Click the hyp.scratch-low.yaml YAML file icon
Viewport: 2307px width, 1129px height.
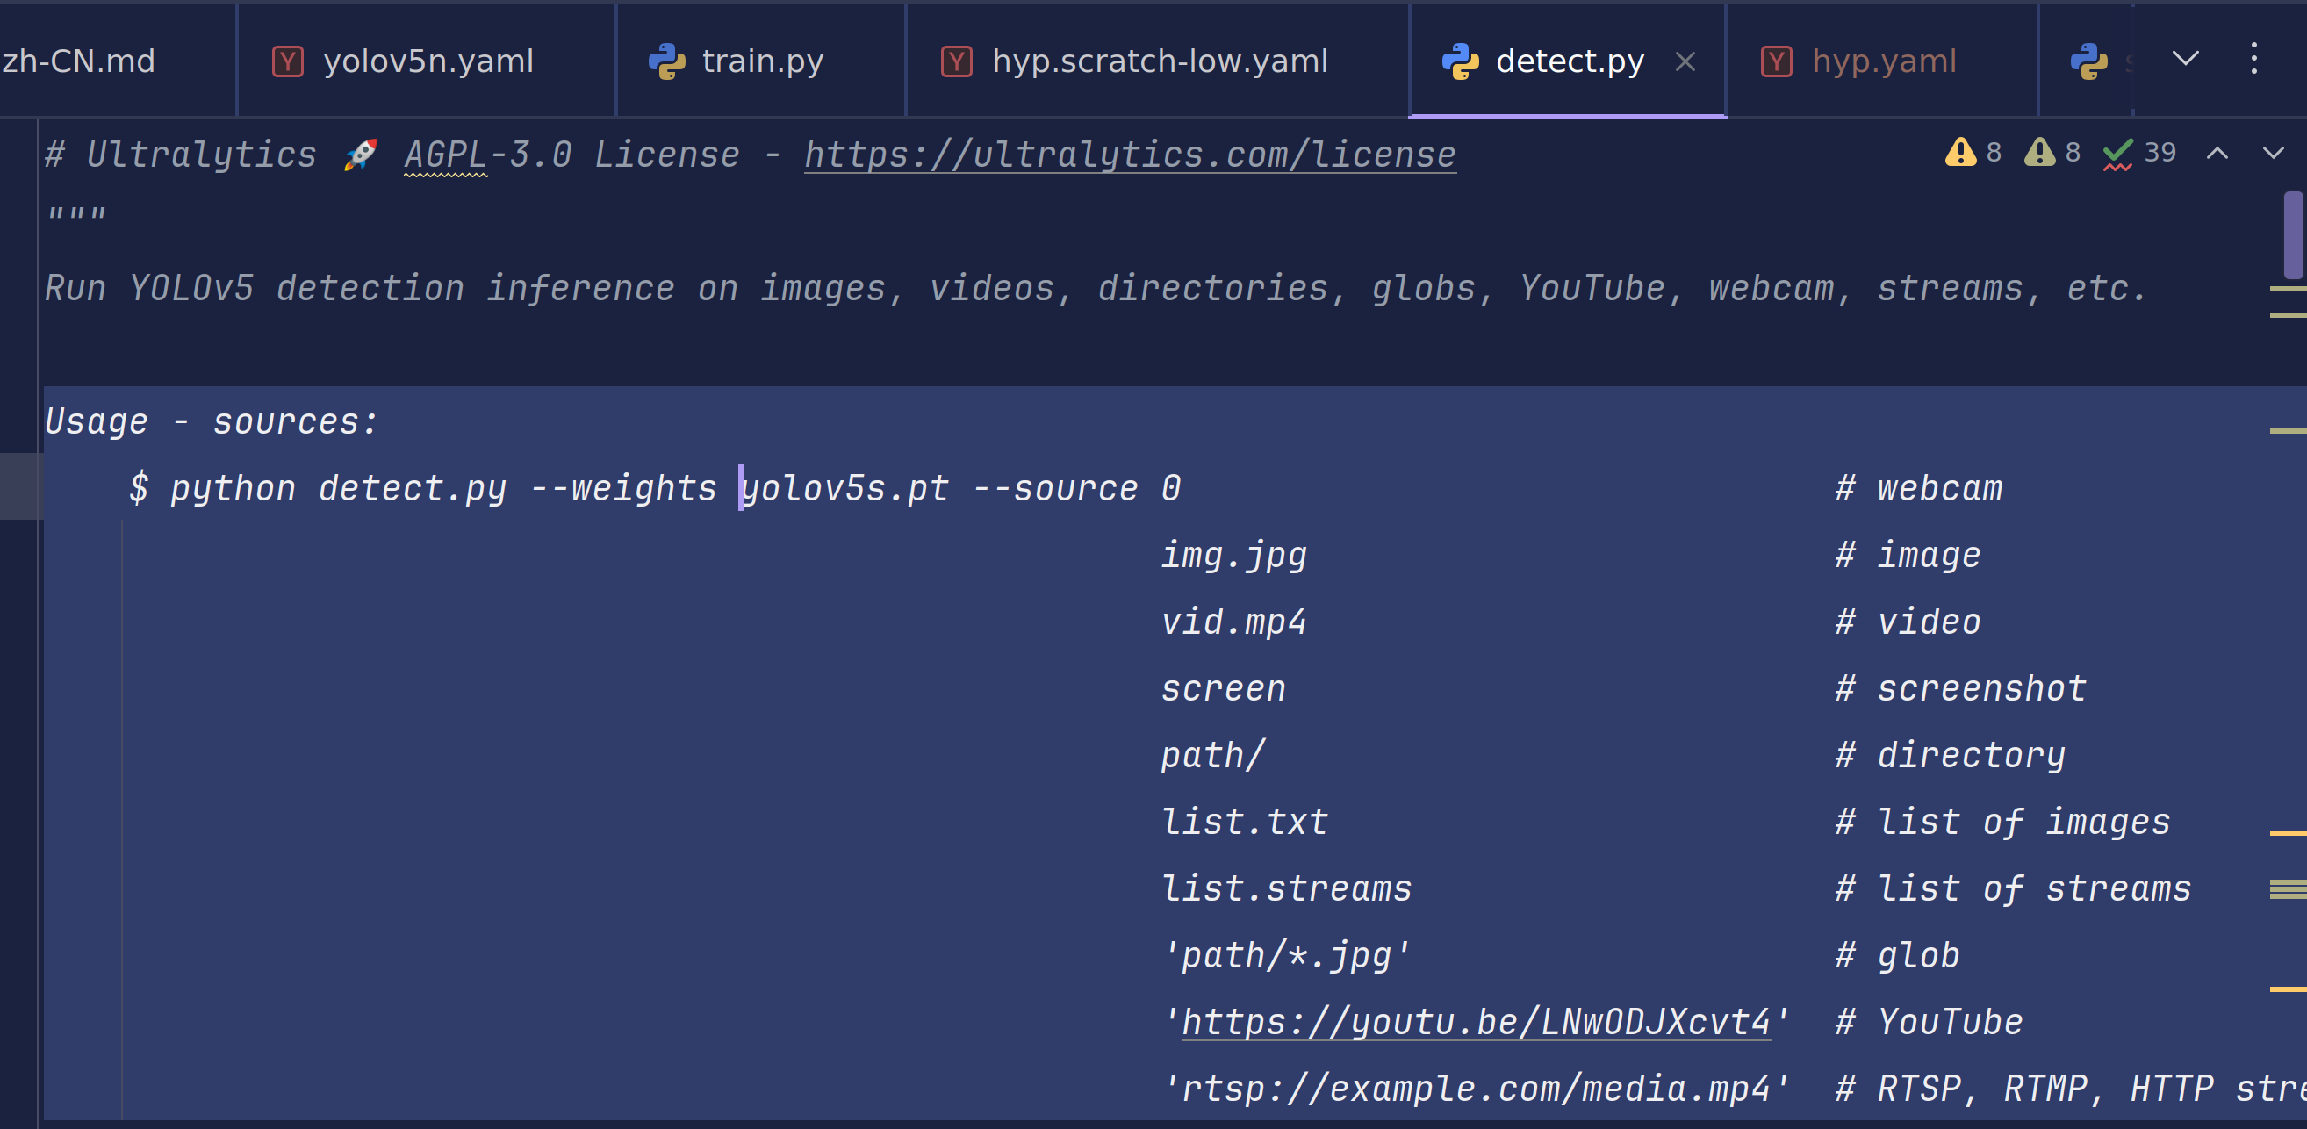tap(956, 61)
